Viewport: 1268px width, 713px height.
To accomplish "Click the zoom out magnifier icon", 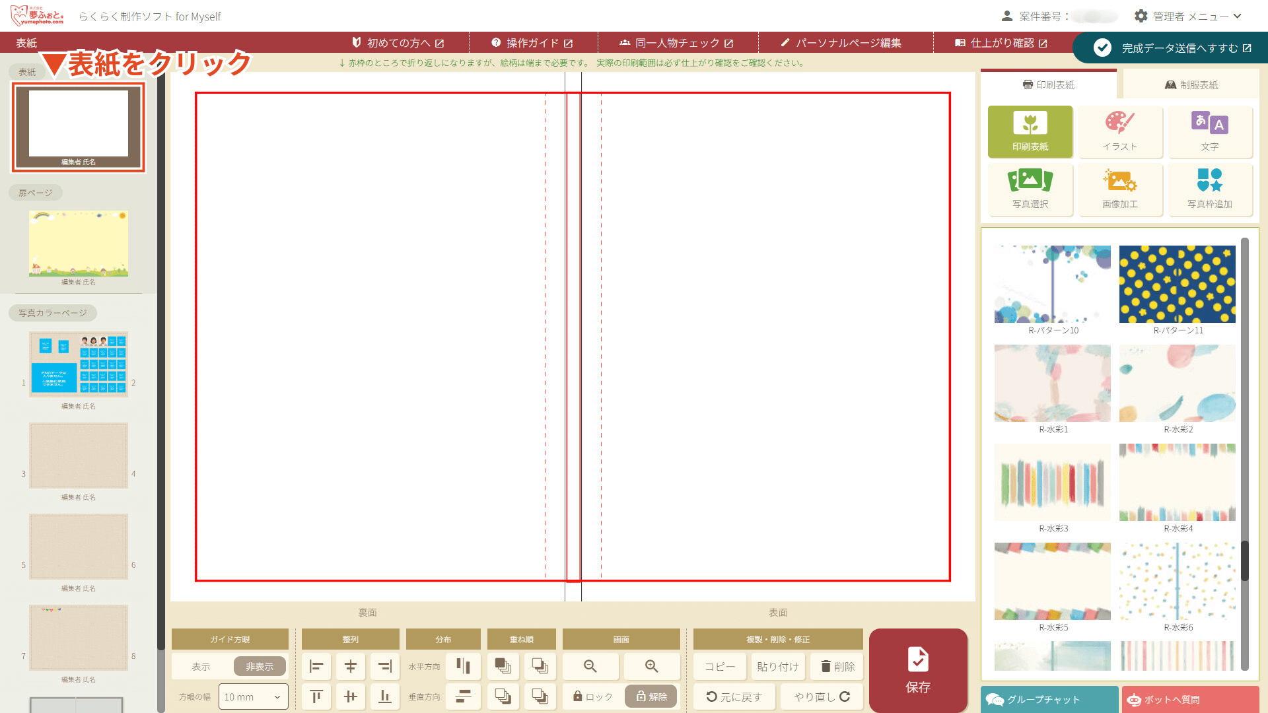I will [x=590, y=666].
